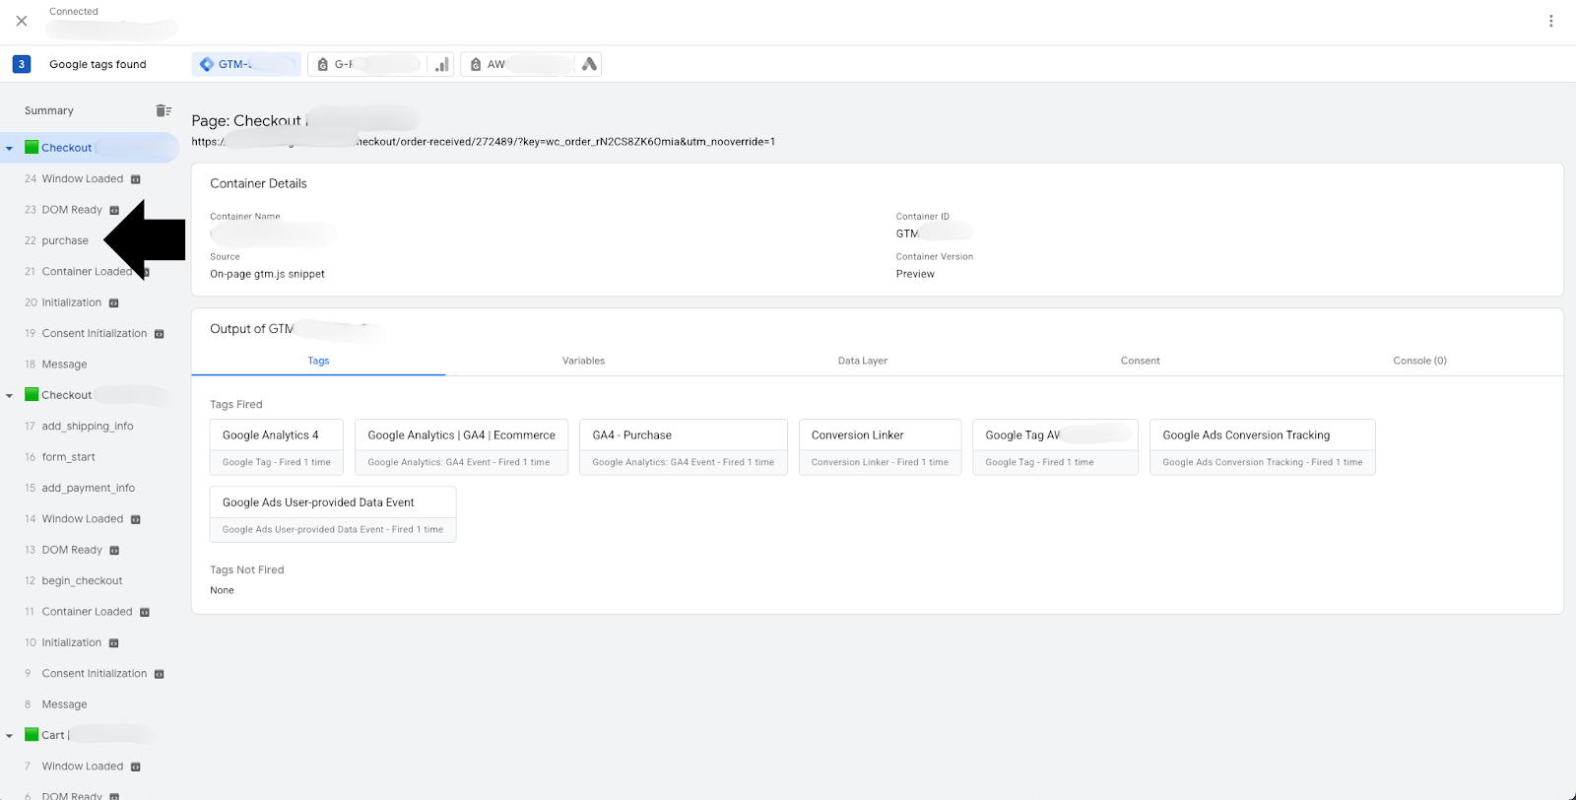Open the GA4 | Ecommerce tag card
This screenshot has width=1576, height=800.
[461, 447]
